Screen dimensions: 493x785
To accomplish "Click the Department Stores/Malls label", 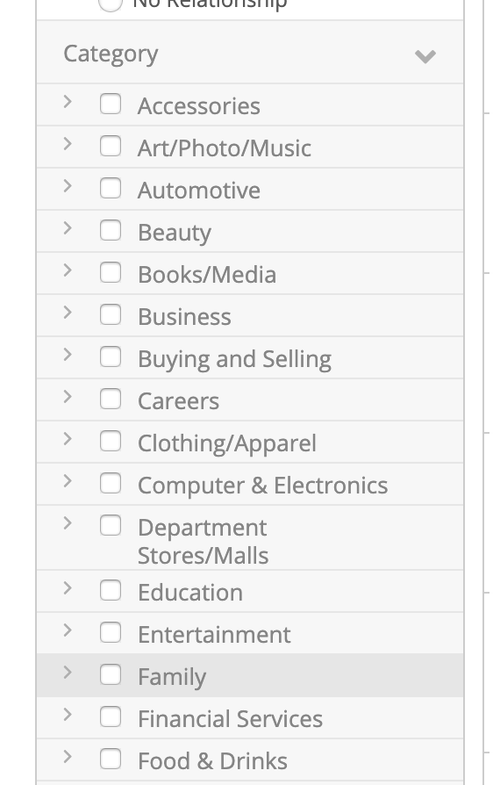I will tap(203, 542).
